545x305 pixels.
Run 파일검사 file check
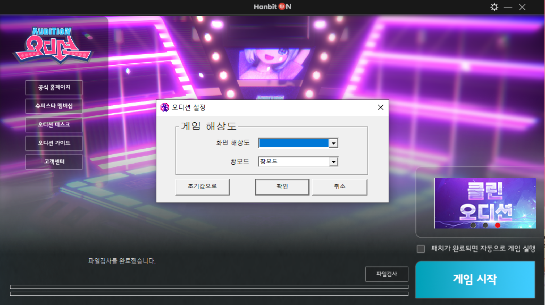point(387,274)
